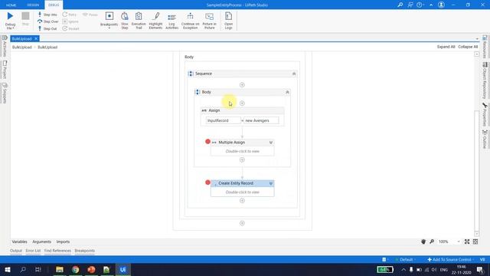Start debugging with Debug File play icon
Image resolution: width=490 pixels, height=276 pixels.
click(x=10, y=16)
